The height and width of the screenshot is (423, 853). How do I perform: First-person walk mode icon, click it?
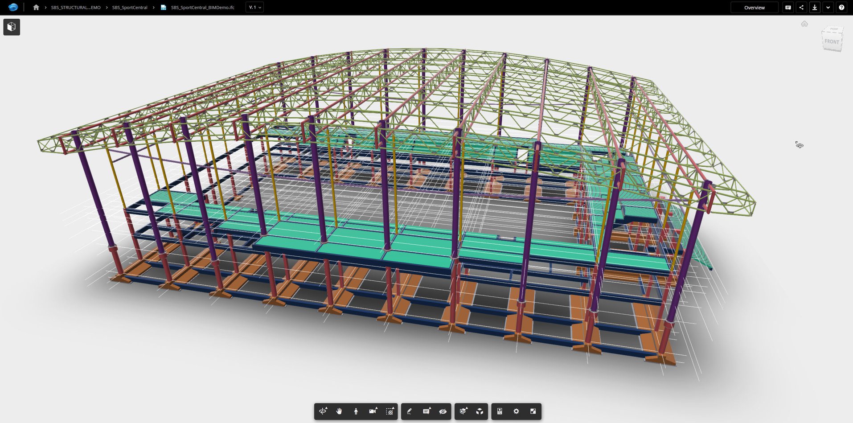(356, 412)
